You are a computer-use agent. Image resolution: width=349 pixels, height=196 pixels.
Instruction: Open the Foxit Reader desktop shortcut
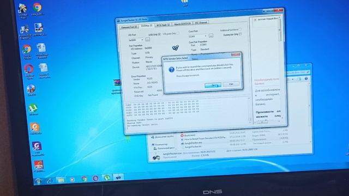click(35, 128)
